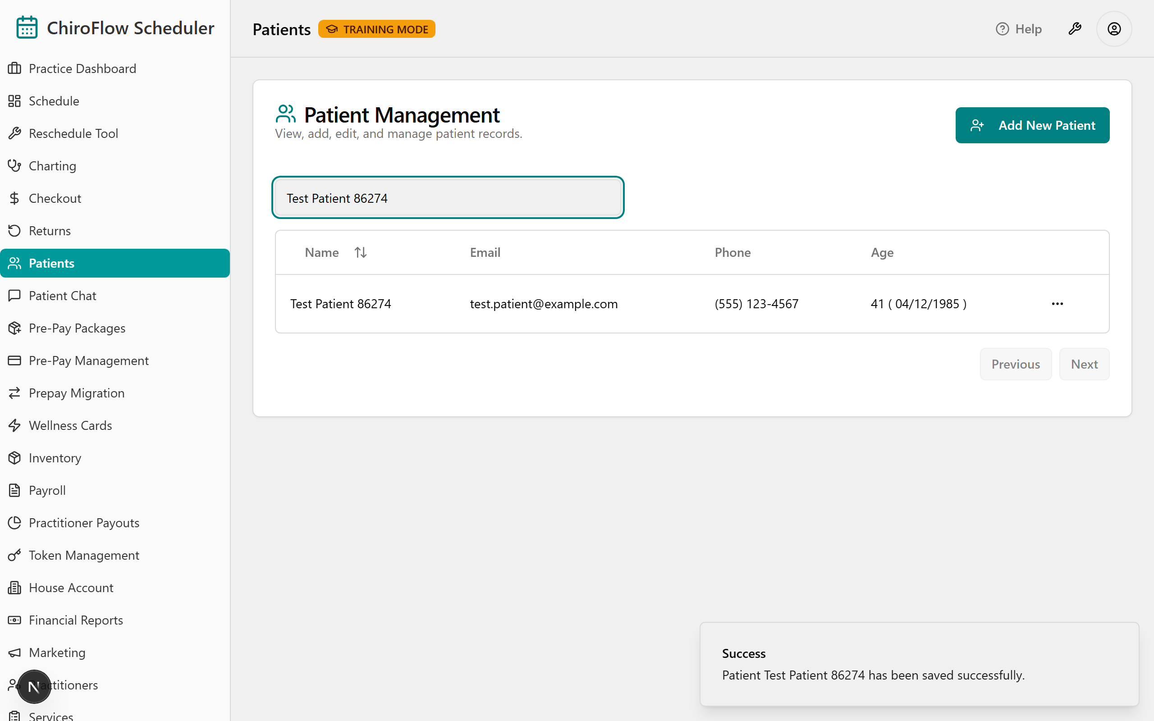
Task: Click the Patient Chat bubble icon
Action: [x=14, y=295]
